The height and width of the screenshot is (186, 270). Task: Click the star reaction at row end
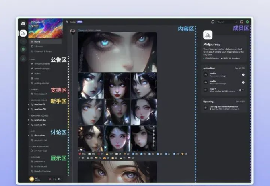[x=184, y=154]
